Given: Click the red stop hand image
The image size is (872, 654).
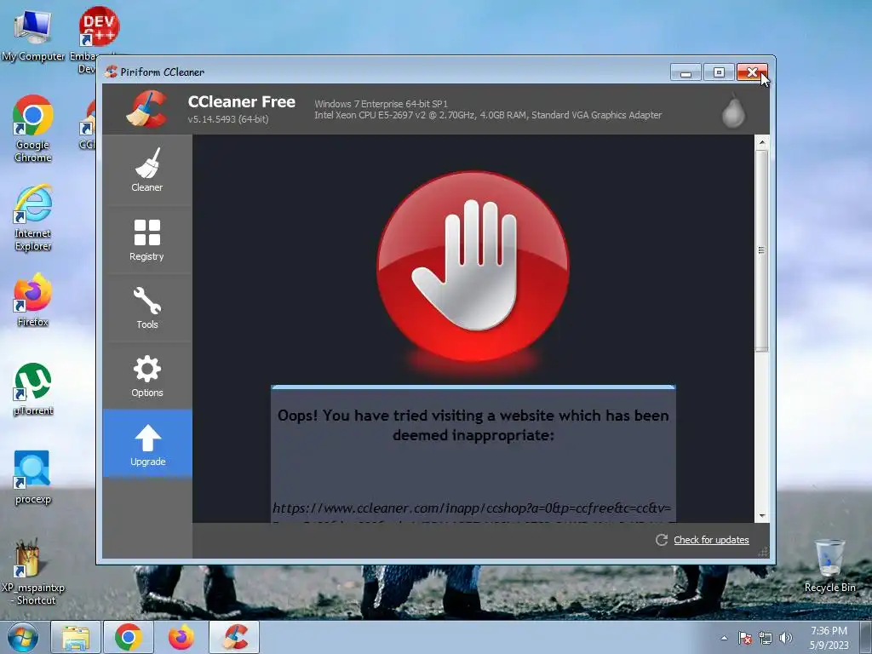Looking at the screenshot, I should [x=473, y=267].
